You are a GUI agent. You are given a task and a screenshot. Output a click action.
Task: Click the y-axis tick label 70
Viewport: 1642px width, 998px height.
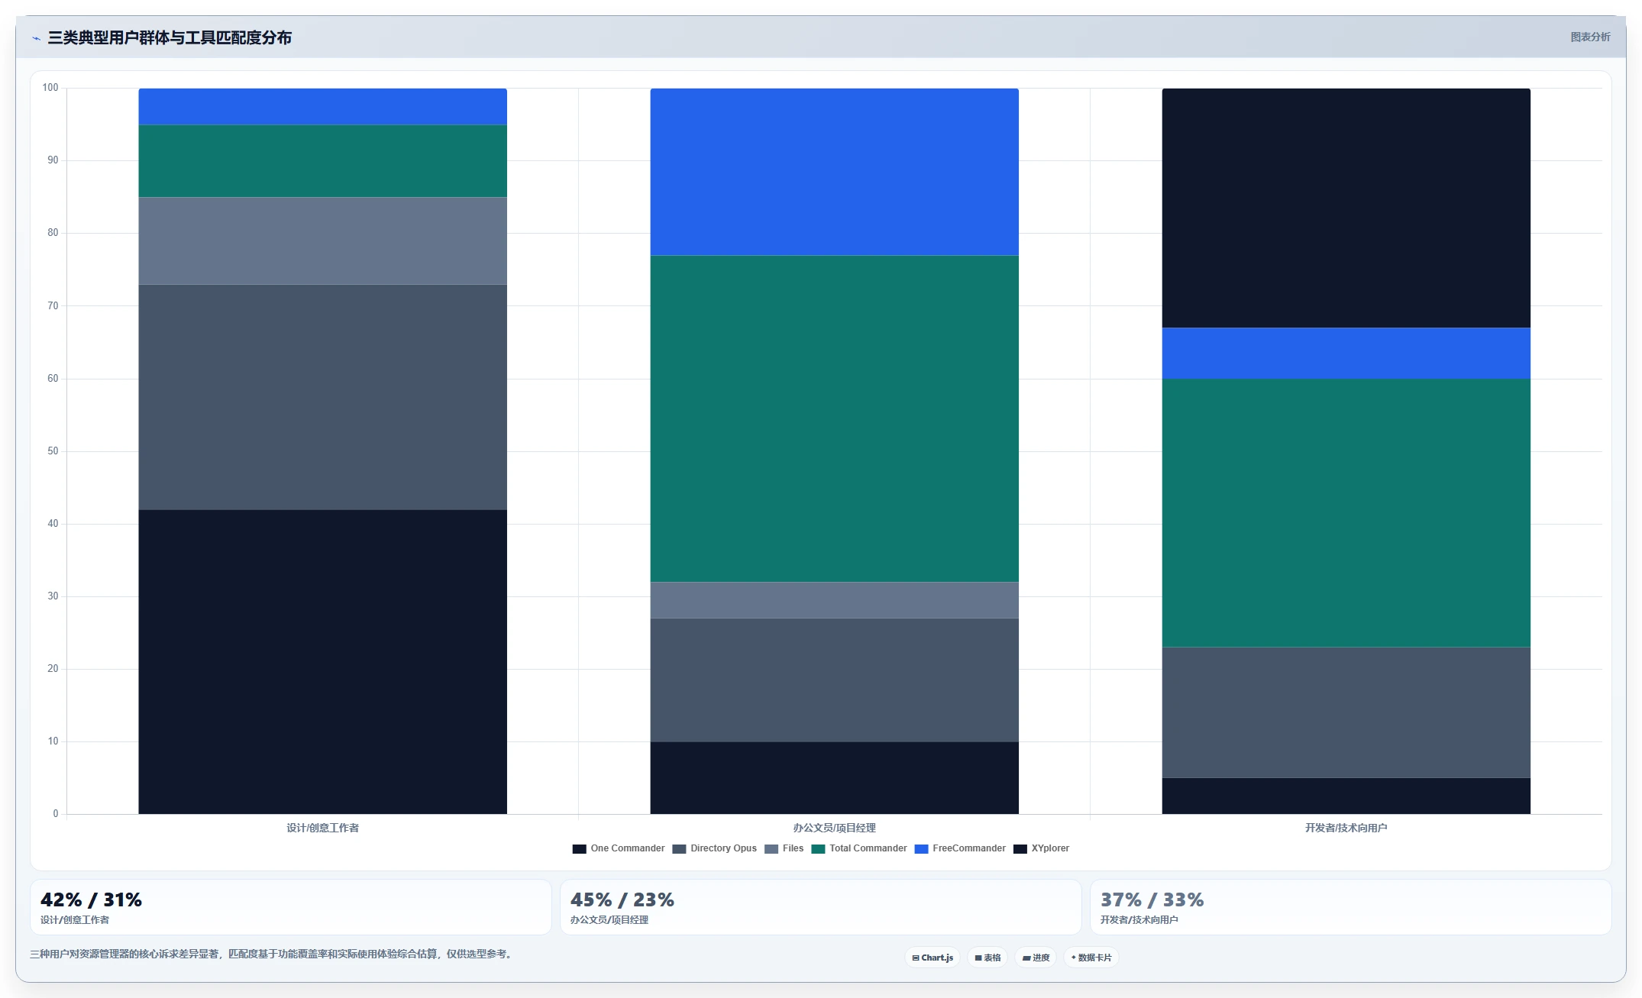pyautogui.click(x=53, y=306)
